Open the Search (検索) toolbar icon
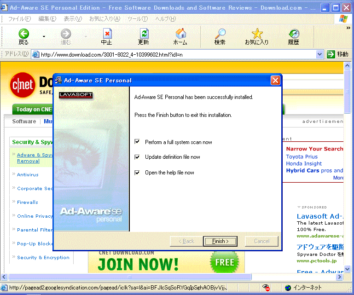 (x=220, y=34)
